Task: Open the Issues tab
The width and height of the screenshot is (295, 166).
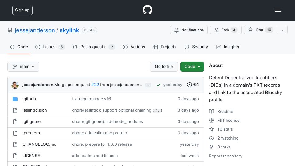Action: coord(50,47)
